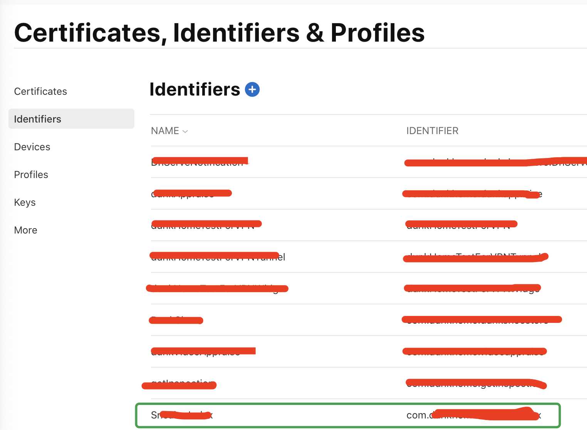Sort using the NAME column chevron

[185, 131]
